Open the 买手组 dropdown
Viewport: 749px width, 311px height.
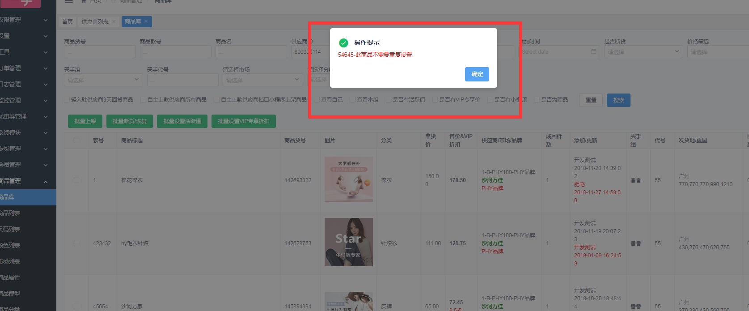[103, 80]
